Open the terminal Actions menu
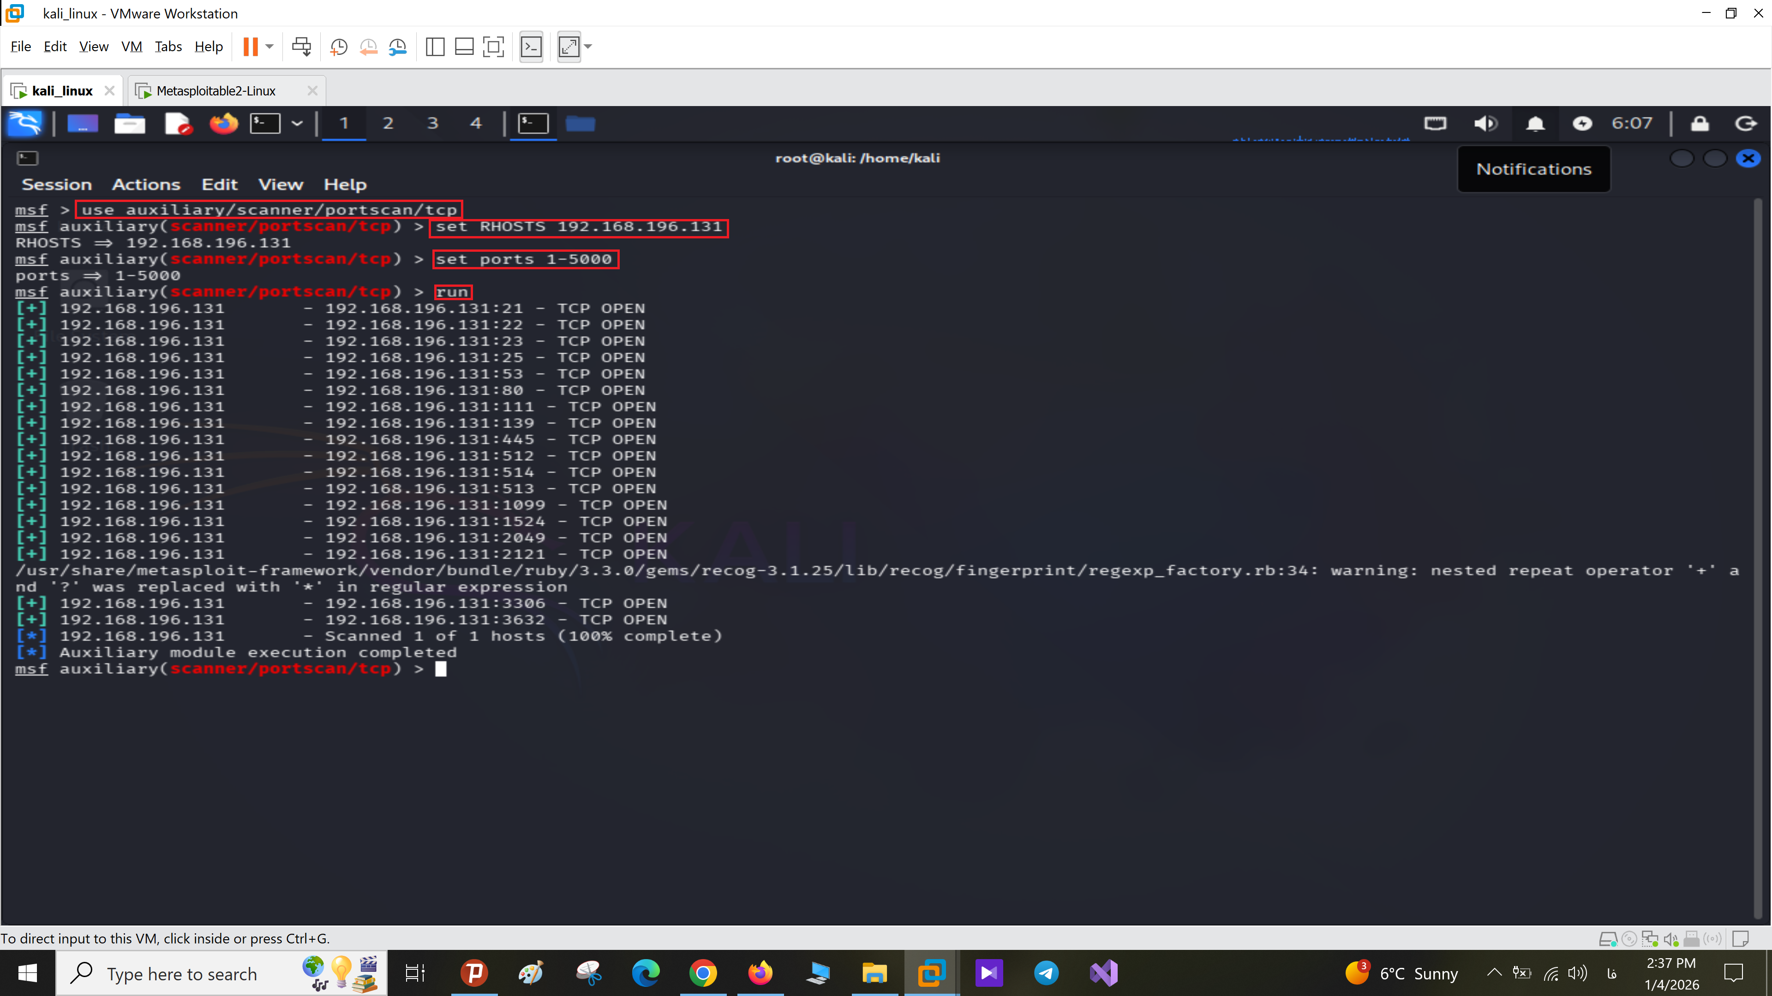This screenshot has width=1772, height=996. point(146,184)
